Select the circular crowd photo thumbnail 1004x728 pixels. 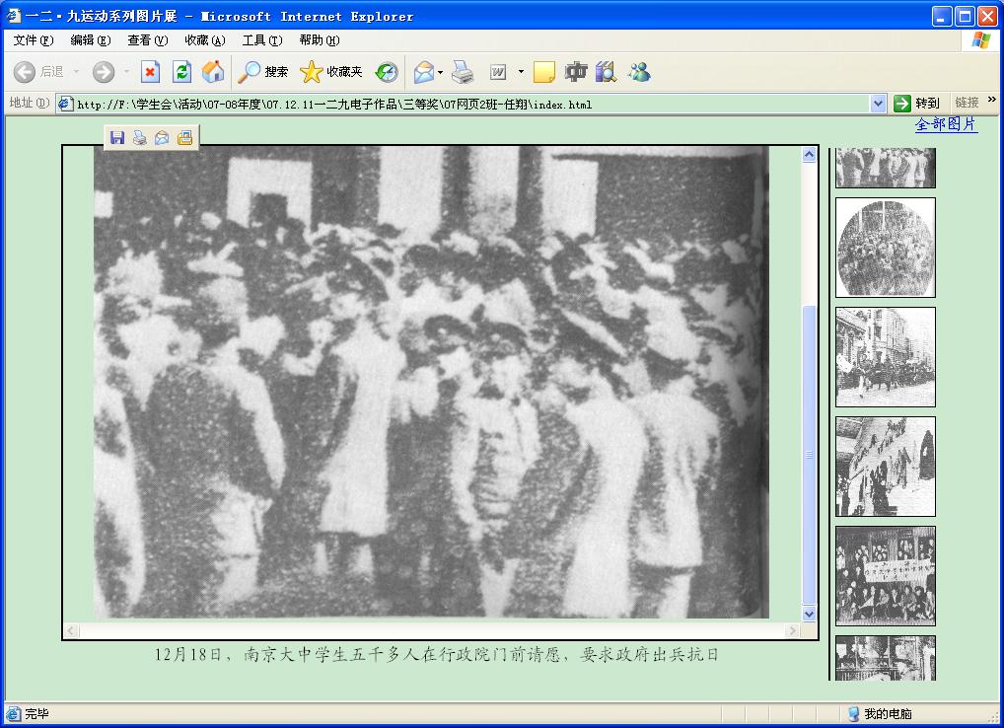click(885, 248)
